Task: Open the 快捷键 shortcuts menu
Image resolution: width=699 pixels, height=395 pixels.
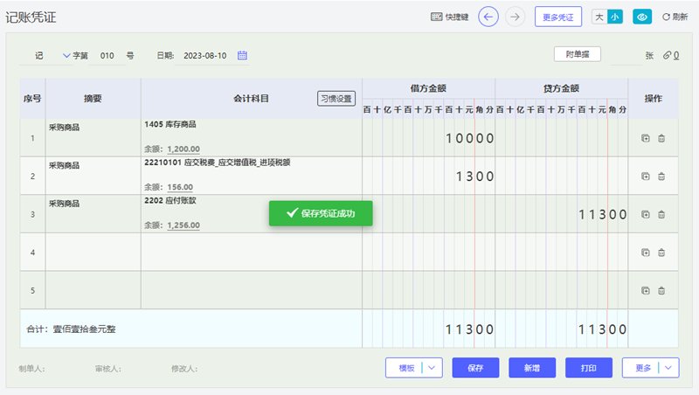Action: coord(450,17)
